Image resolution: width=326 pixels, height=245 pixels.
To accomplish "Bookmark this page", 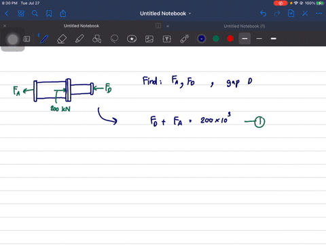I will tap(49, 14).
